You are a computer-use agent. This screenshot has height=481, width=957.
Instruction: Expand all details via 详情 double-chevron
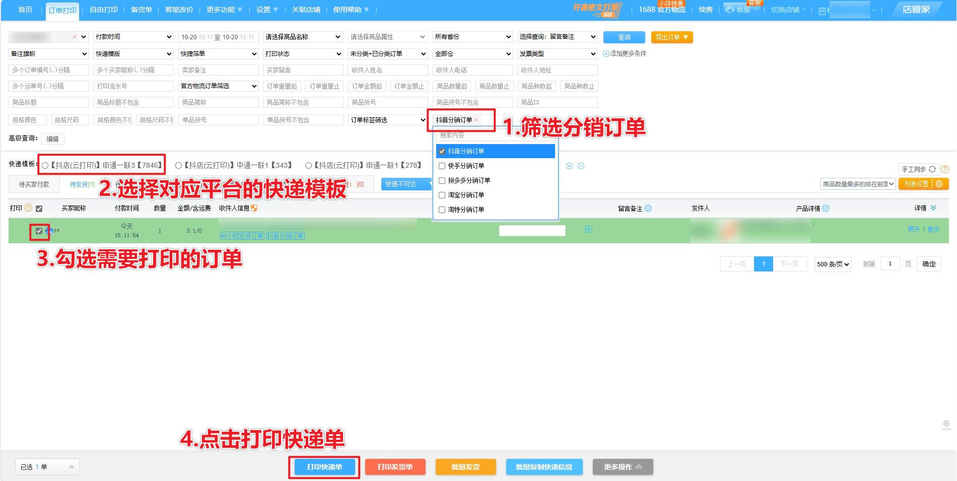933,208
